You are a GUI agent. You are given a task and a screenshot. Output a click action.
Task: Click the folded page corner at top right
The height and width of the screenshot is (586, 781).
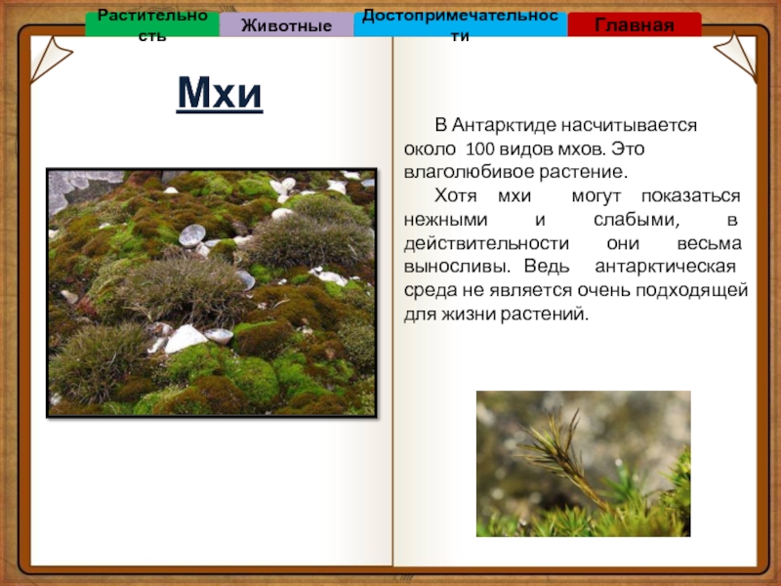click(x=738, y=56)
